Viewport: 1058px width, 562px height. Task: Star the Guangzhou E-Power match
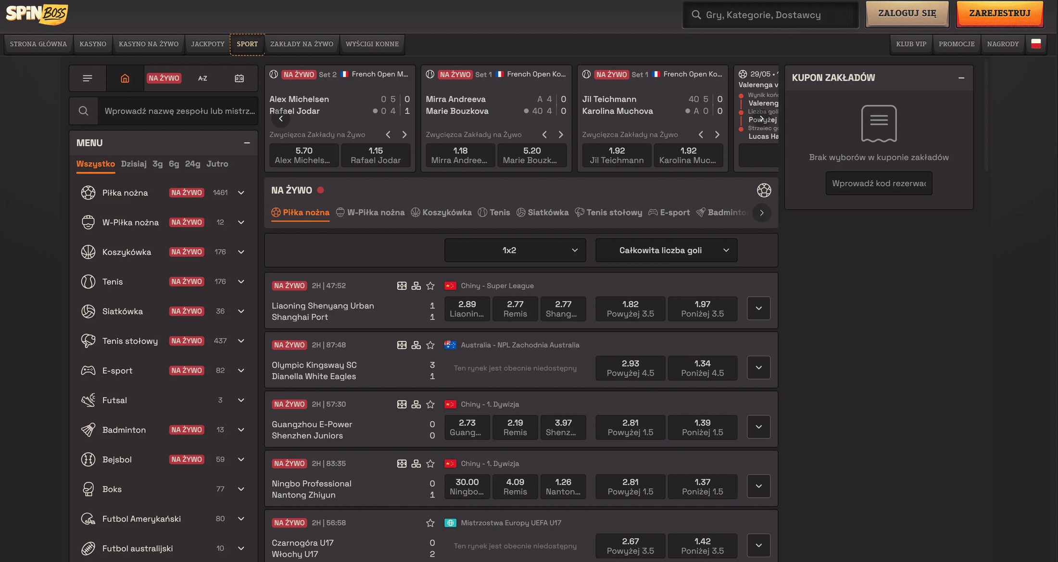(x=430, y=404)
